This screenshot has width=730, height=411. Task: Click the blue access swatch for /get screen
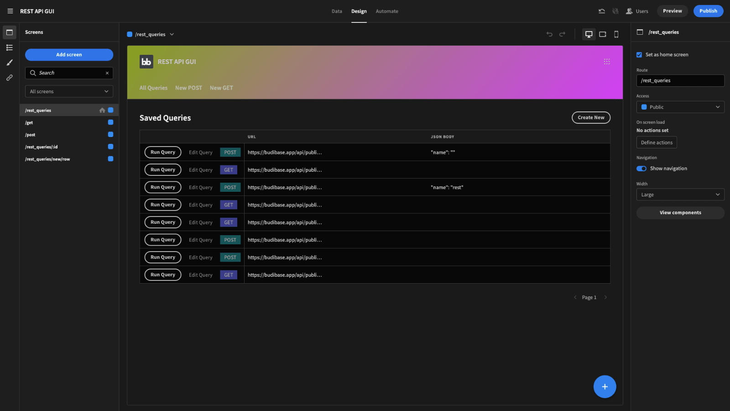coord(110,122)
